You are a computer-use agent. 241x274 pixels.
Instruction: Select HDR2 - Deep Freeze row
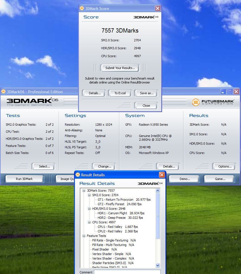coord(120,218)
